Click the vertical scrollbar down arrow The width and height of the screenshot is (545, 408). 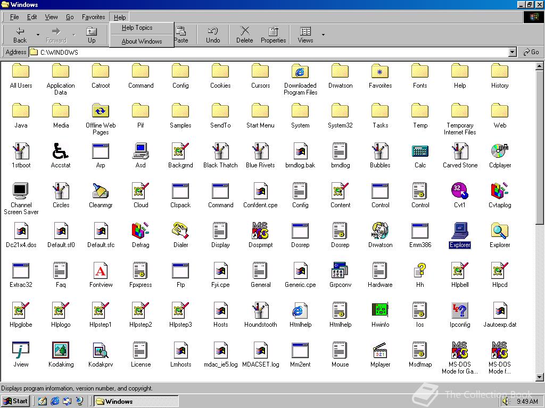pyautogui.click(x=540, y=377)
